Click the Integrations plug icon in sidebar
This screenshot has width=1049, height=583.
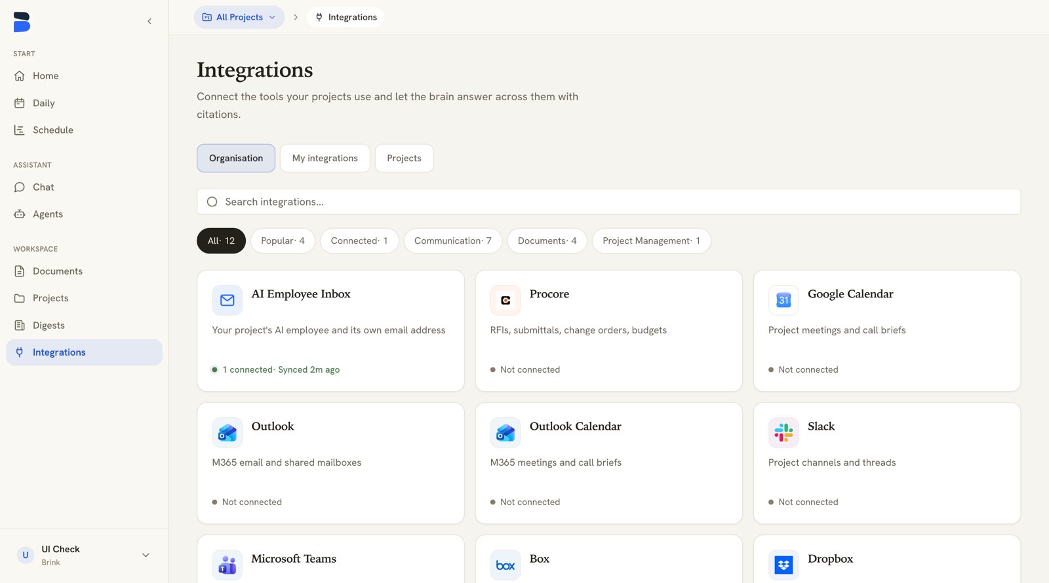[20, 352]
